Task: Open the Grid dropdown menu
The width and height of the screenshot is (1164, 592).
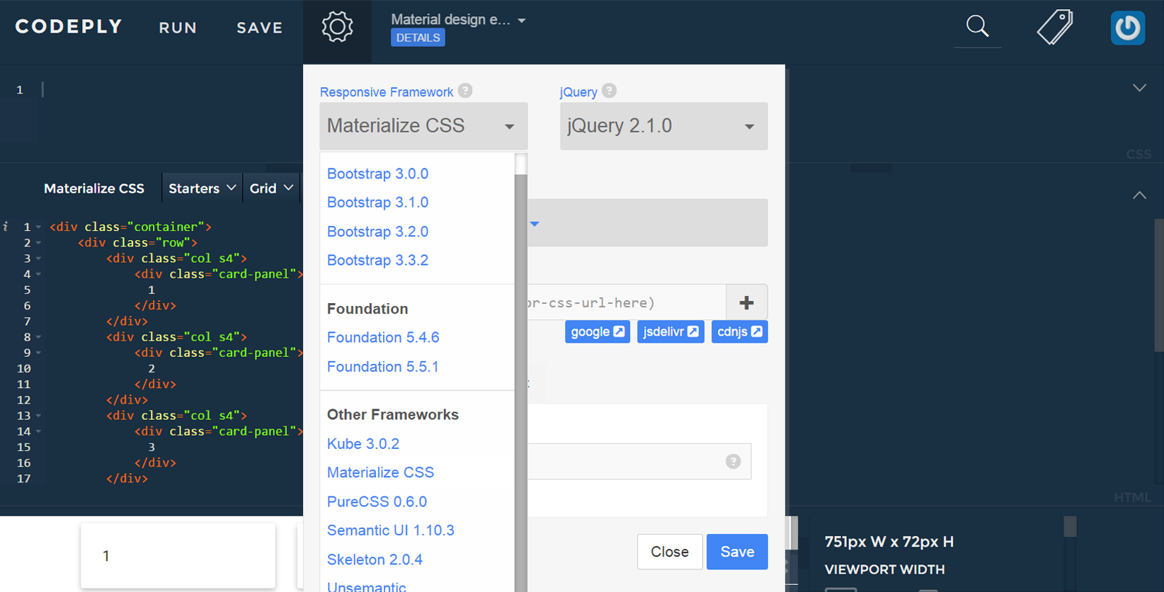Action: click(x=271, y=188)
